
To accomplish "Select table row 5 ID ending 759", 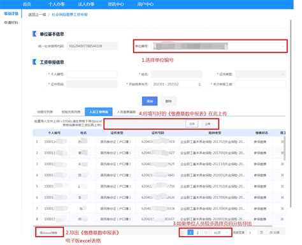I will click(x=158, y=186).
